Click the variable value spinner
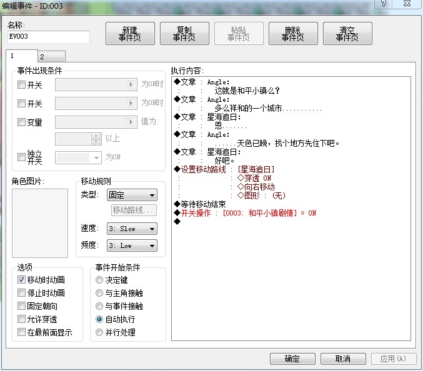Screen dimensions: 423x371 pos(96,139)
